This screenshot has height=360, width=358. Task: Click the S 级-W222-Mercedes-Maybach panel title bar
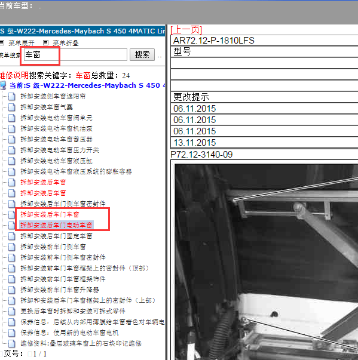[82, 31]
